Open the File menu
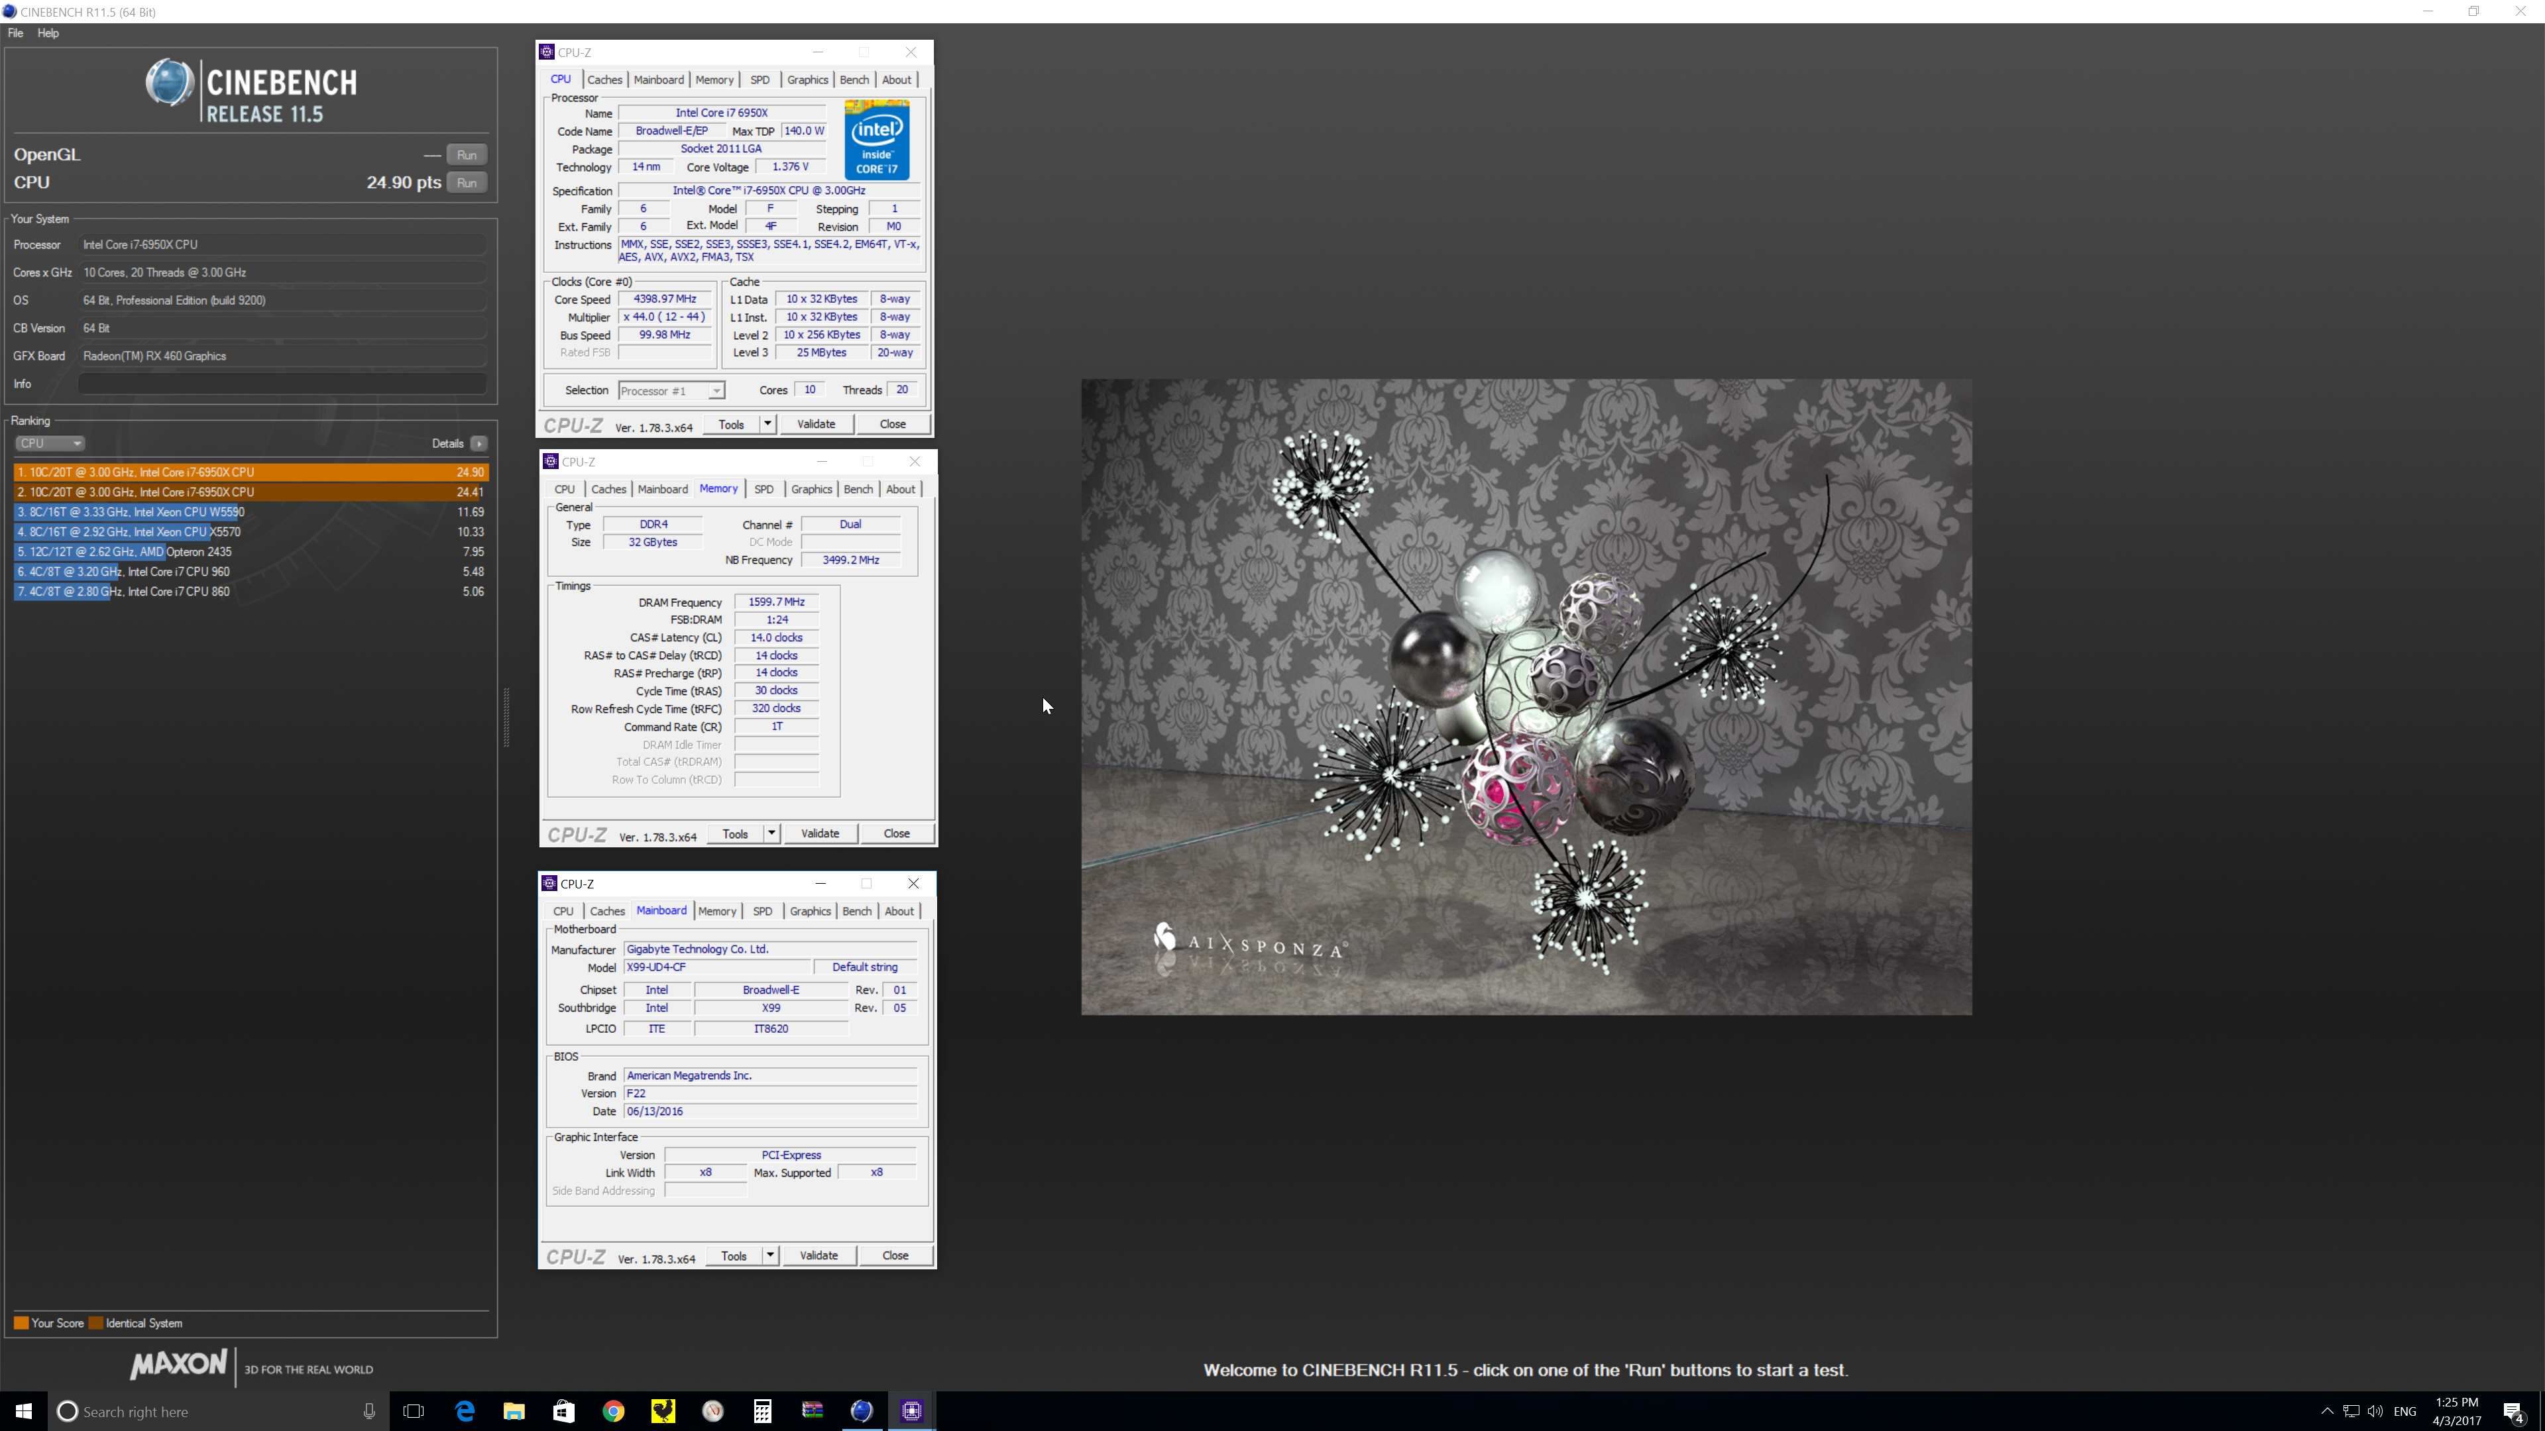 pos(16,32)
